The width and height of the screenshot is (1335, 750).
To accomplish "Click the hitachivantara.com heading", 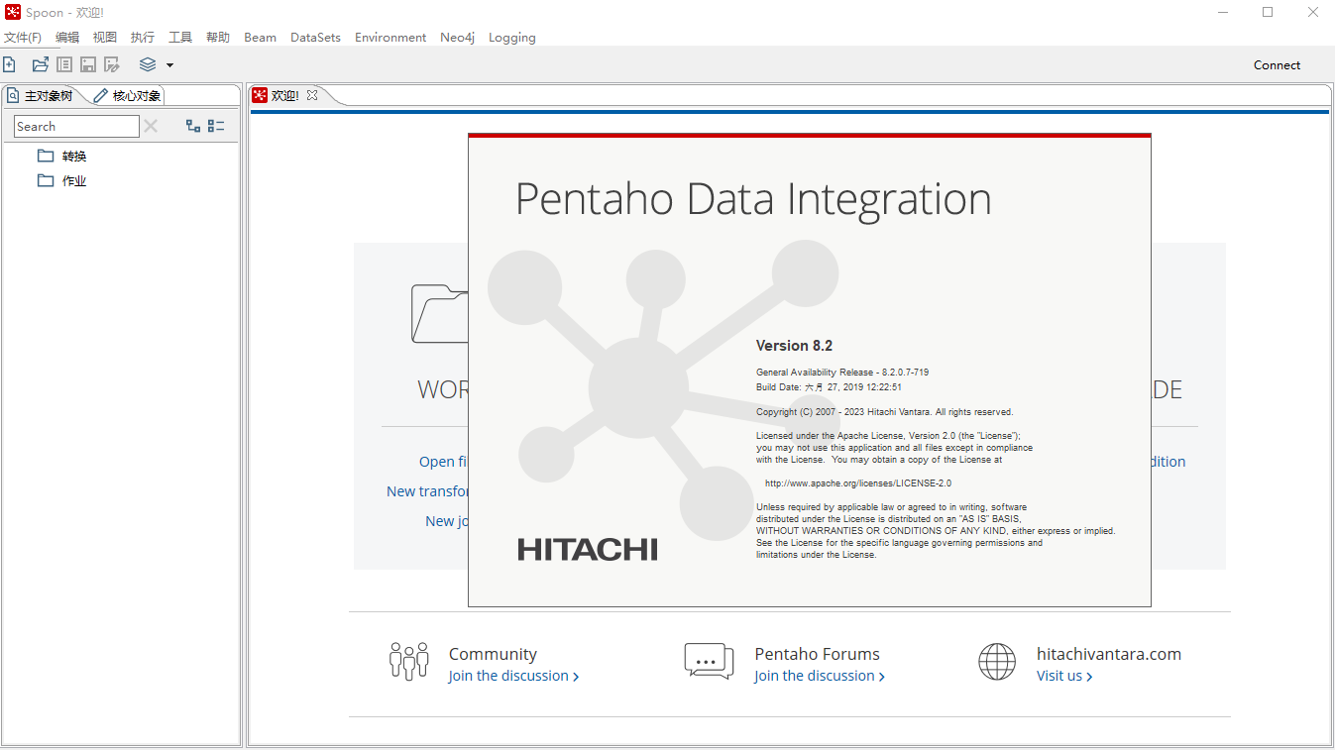I will (1109, 654).
